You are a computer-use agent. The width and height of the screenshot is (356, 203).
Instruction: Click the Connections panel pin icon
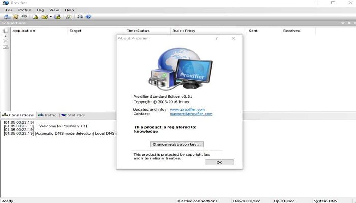(x=349, y=23)
